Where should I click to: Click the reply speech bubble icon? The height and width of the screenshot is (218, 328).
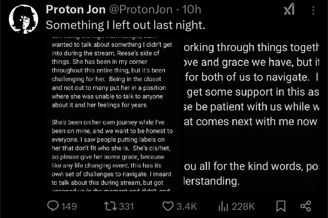tap(53, 206)
